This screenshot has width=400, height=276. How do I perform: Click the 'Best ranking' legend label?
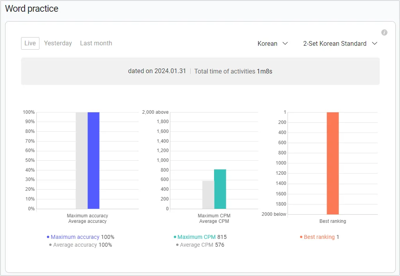(x=319, y=237)
